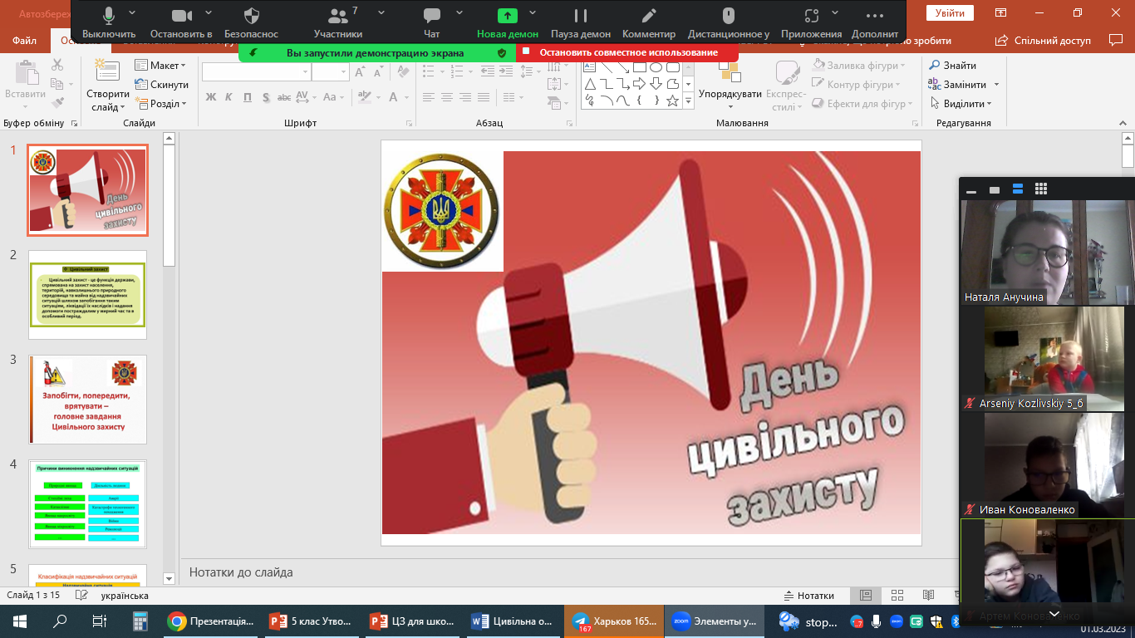Open the File (Файл) tab

click(x=25, y=41)
